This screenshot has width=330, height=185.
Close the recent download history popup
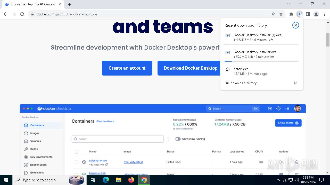(296, 25)
